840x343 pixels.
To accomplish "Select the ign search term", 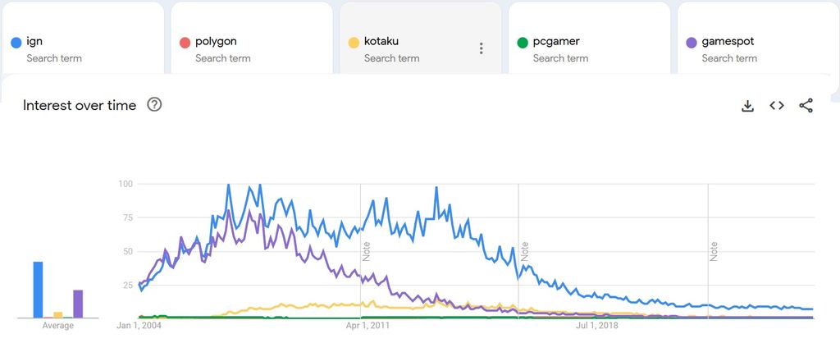I will [x=36, y=41].
